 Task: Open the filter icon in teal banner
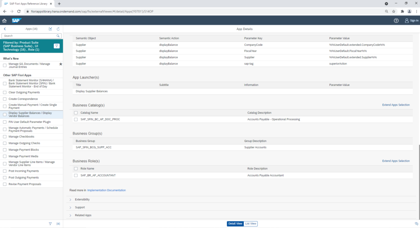(57, 46)
